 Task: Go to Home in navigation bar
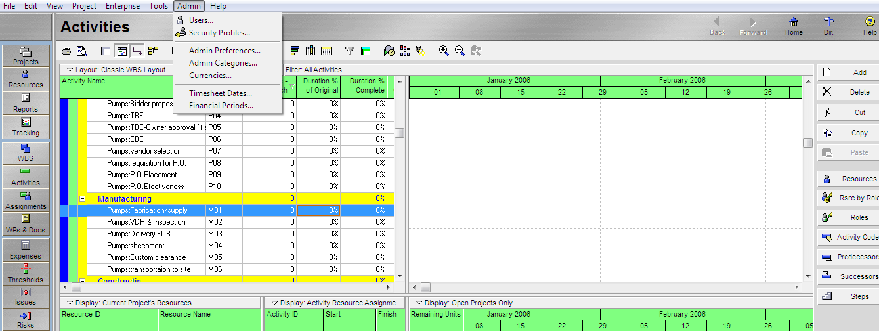[794, 26]
